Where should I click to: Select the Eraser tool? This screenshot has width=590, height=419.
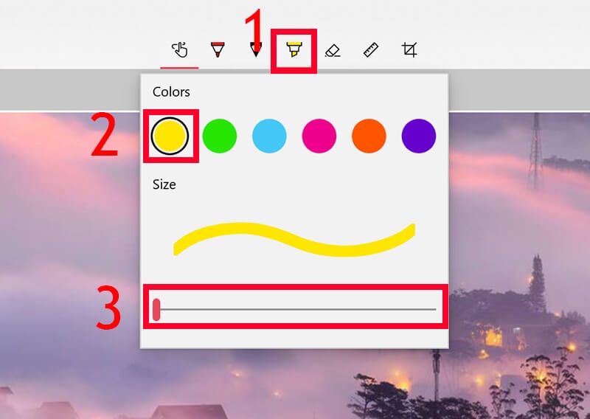pyautogui.click(x=333, y=50)
